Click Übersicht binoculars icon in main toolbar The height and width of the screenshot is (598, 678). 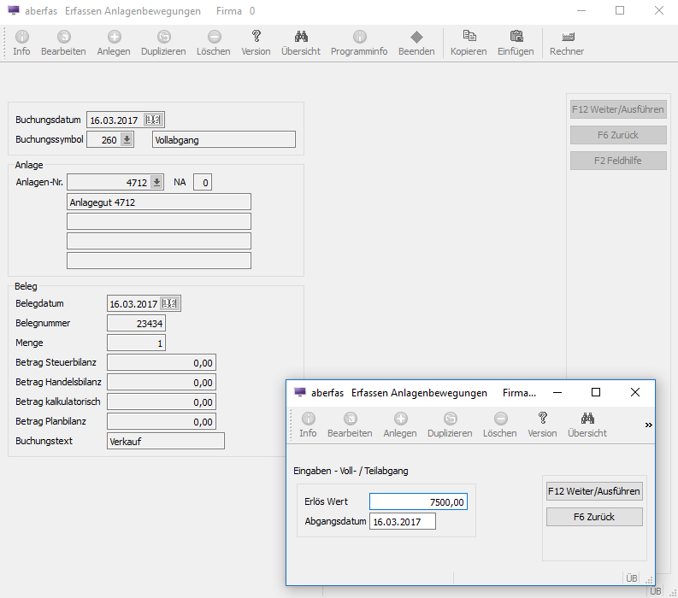pos(301,38)
